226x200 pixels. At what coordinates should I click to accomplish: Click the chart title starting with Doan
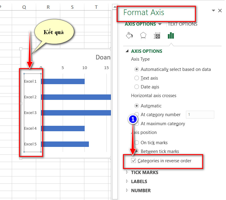tap(103, 57)
